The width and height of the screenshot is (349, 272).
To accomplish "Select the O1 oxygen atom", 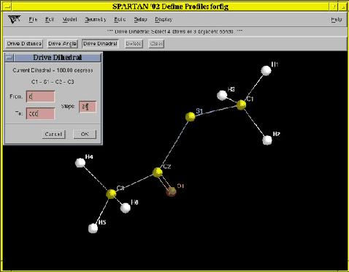I will pyautogui.click(x=172, y=192).
